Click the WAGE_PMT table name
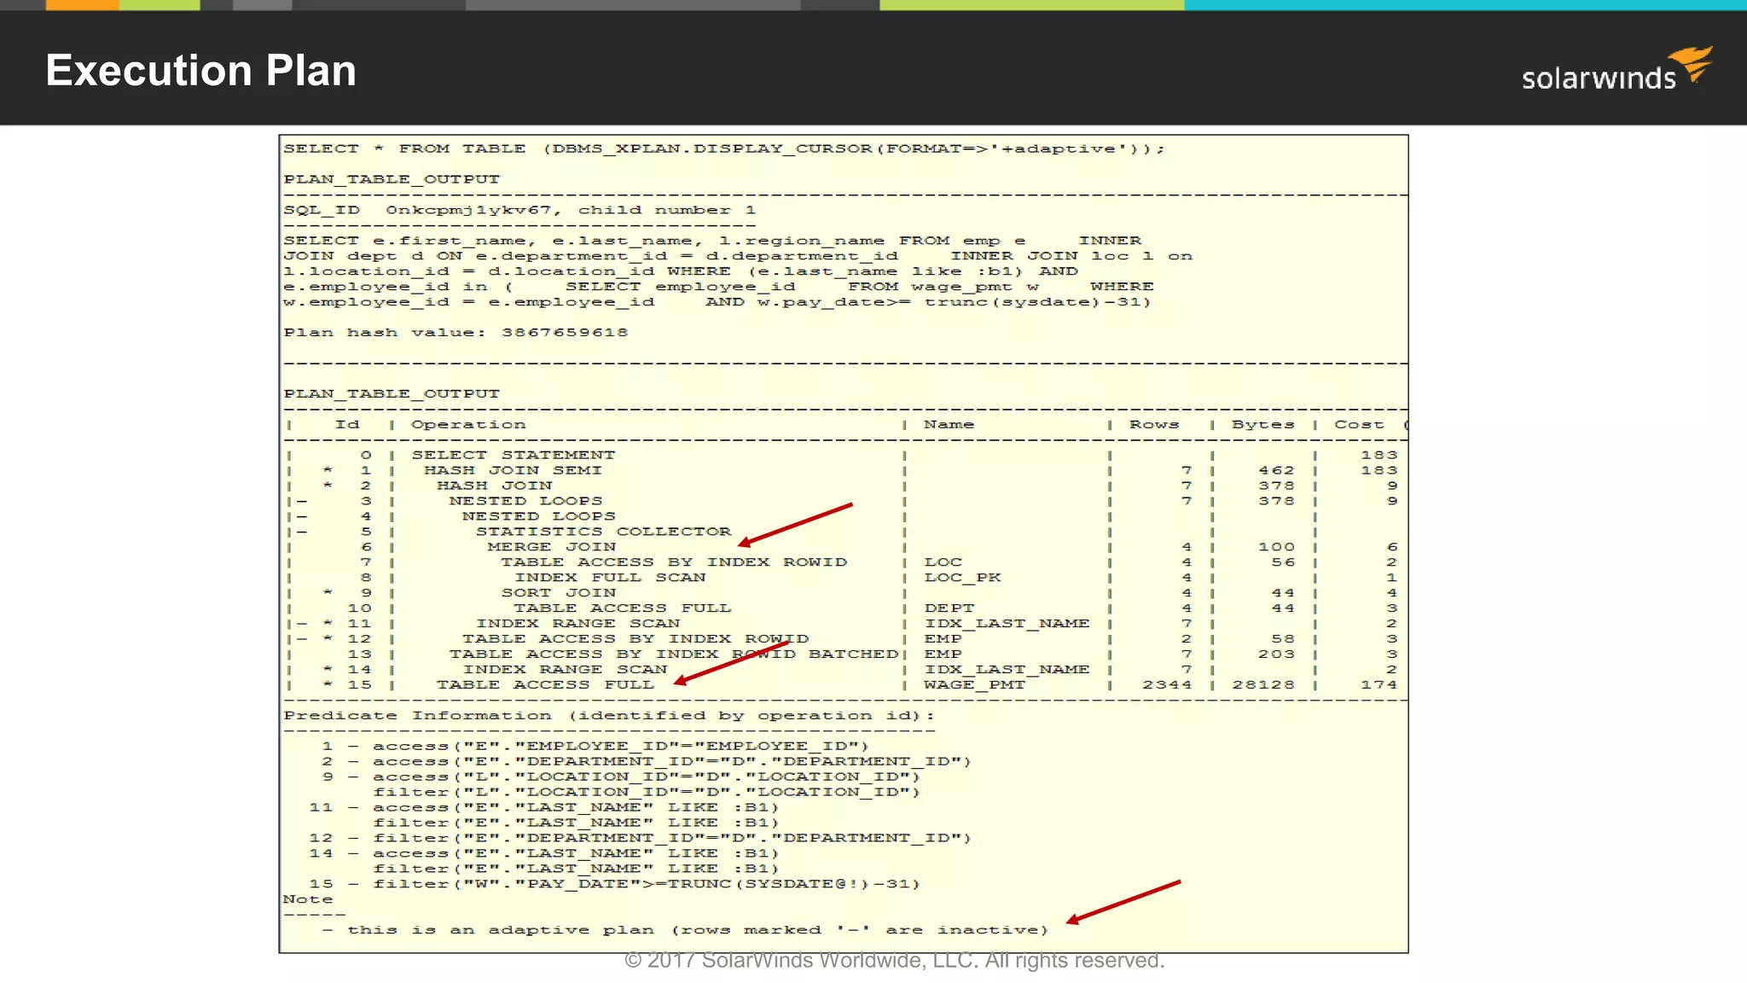This screenshot has width=1747, height=983. tap(974, 685)
